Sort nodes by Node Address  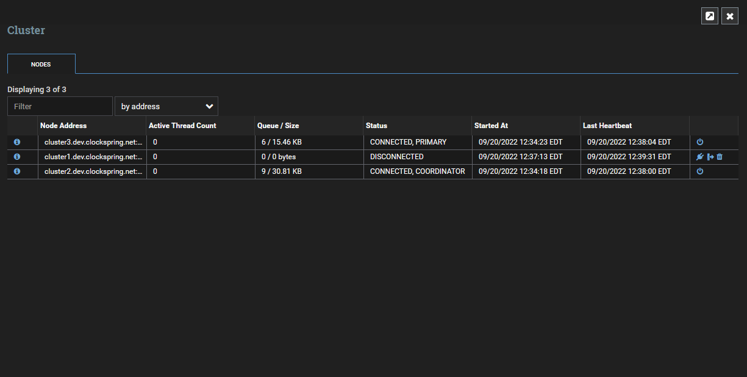(x=62, y=126)
